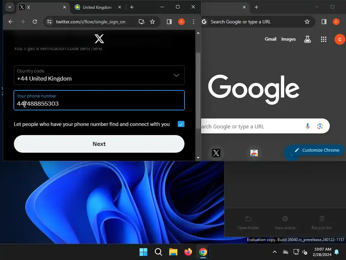Open Images link in the Google window

pyautogui.click(x=289, y=39)
